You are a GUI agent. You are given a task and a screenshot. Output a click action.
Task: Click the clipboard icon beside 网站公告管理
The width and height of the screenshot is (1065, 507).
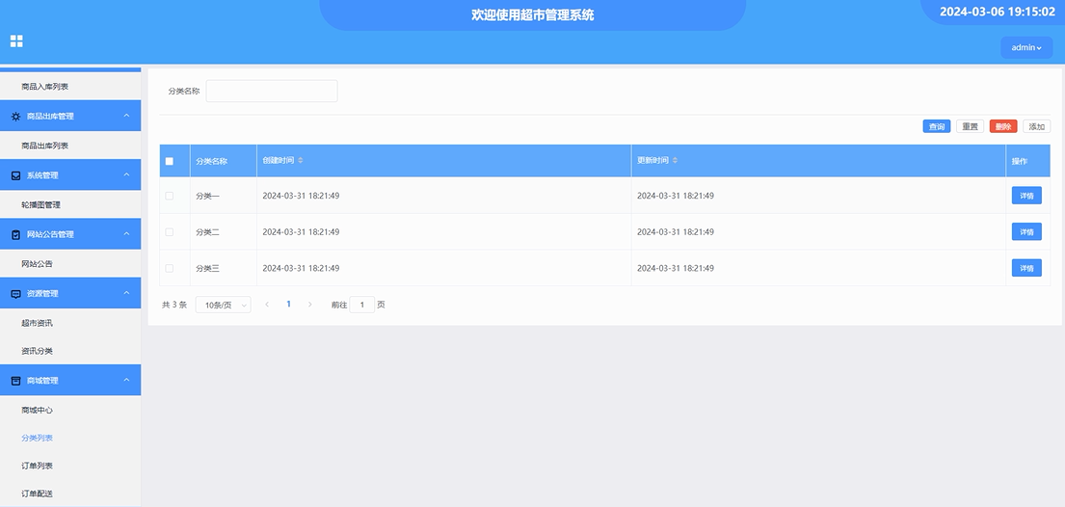click(16, 234)
